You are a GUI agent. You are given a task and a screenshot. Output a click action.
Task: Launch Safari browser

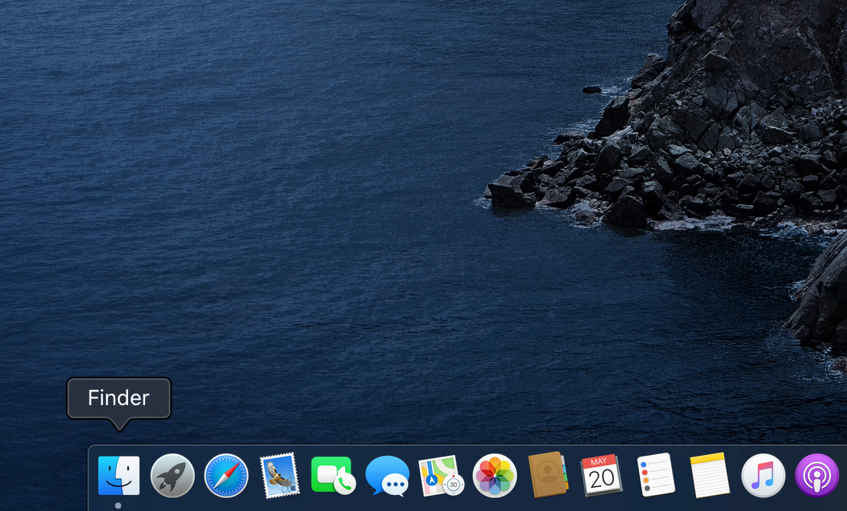226,476
